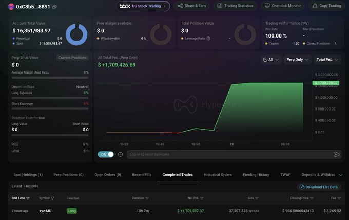
Task: Click the wallet avatar icon
Action: point(11,7)
